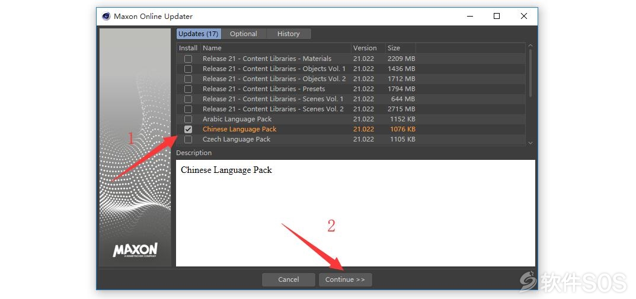Viewport: 636px width, 299px height.
Task: Sort by the Size column header
Action: click(x=400, y=48)
